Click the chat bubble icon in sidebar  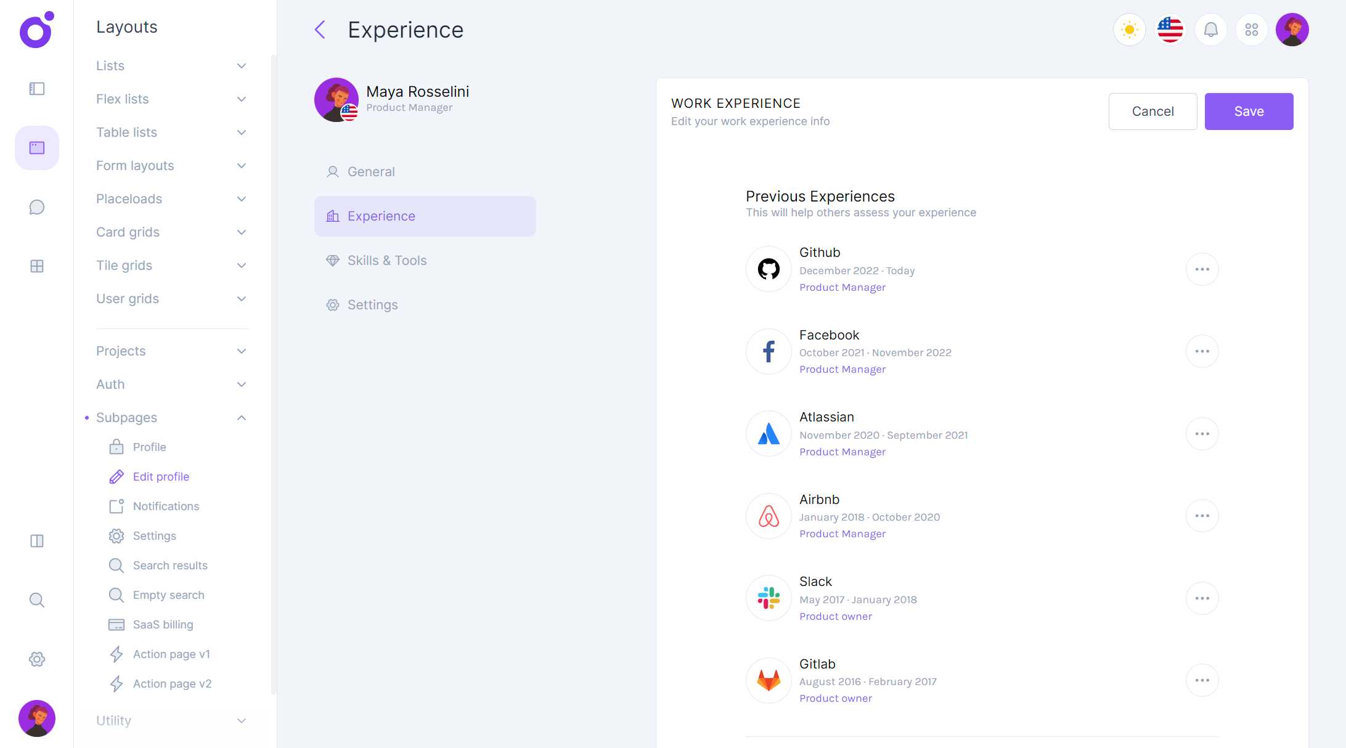(x=37, y=207)
